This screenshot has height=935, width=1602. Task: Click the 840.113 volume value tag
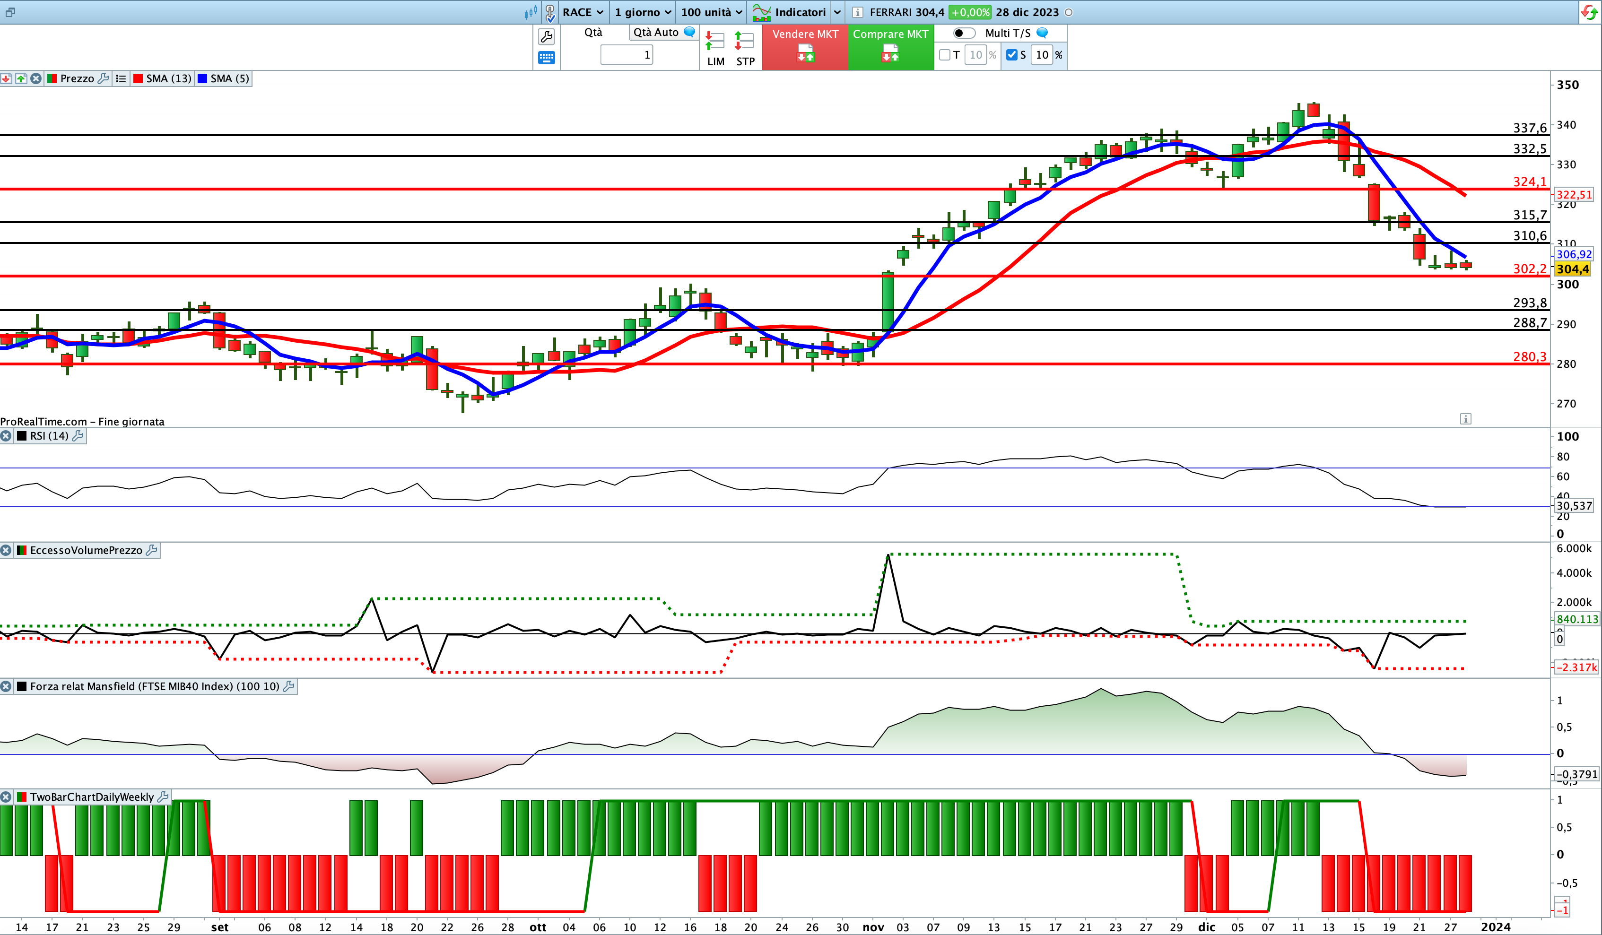coord(1576,619)
